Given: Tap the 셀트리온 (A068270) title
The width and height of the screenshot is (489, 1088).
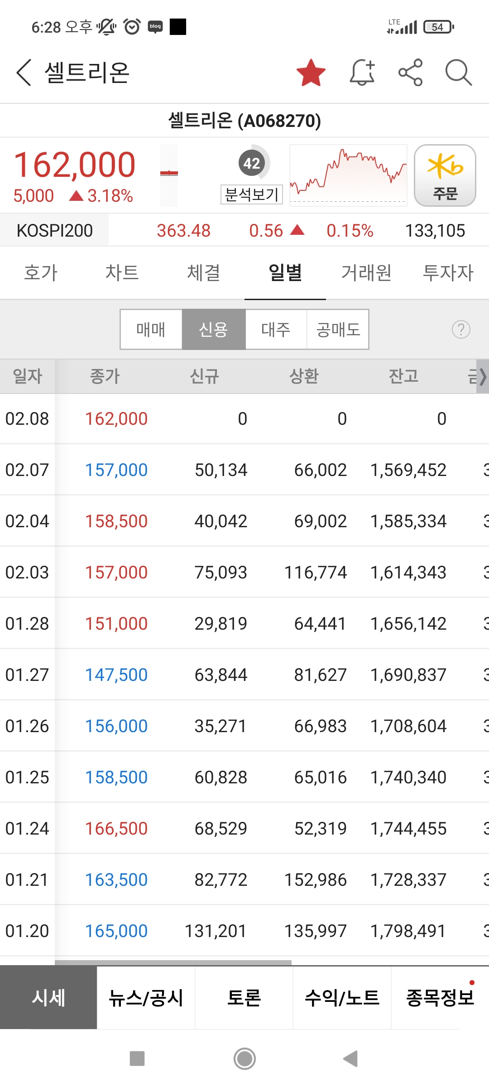Looking at the screenshot, I should tap(244, 121).
